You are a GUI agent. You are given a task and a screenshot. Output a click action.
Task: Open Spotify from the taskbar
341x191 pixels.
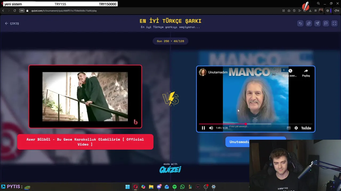click(174, 187)
